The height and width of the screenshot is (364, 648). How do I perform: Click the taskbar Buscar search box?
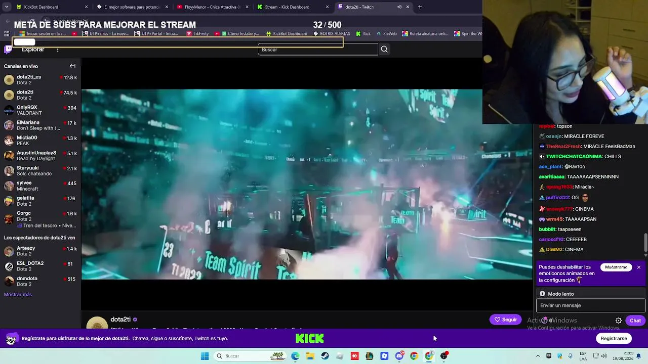pos(250,356)
